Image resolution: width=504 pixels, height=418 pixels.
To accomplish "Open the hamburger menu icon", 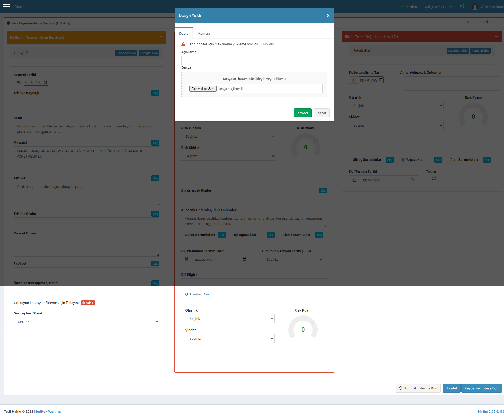I will (6, 6).
